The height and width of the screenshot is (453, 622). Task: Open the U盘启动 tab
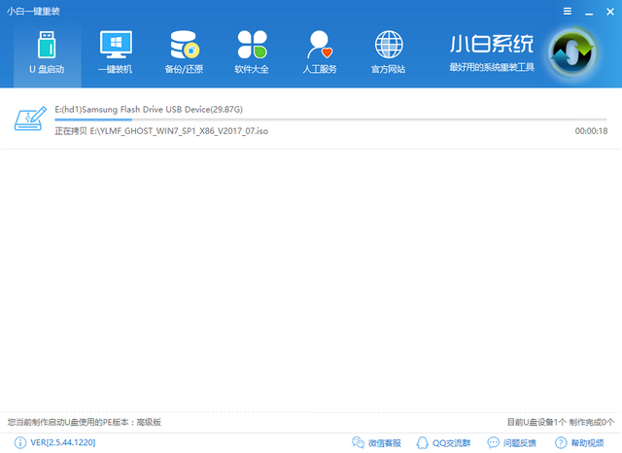[47, 52]
